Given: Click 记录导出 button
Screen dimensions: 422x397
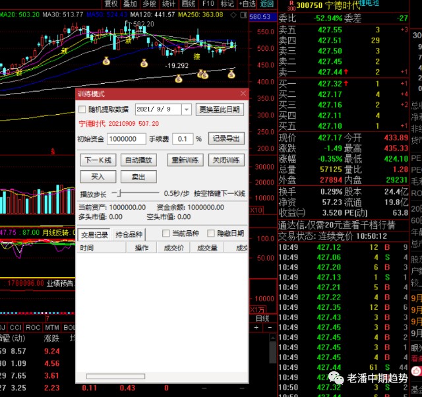Looking at the screenshot, I should [226, 138].
